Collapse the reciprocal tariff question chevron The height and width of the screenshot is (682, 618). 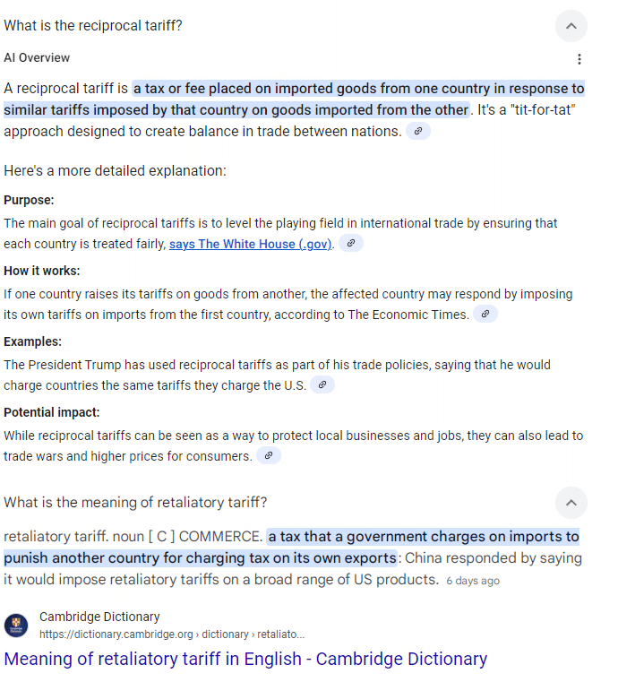571,26
